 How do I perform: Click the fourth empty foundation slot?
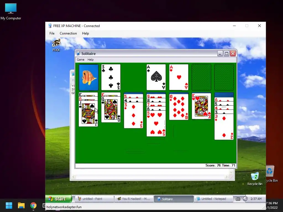(x=224, y=77)
